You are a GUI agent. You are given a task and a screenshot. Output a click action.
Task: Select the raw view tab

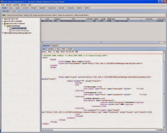click(x=44, y=49)
